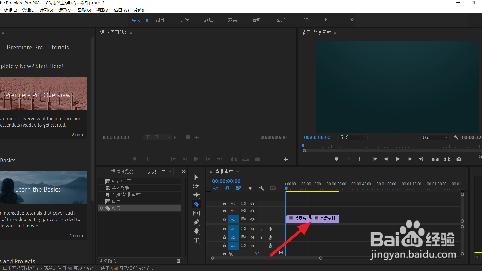Open source monitor button editor plus
The image size is (482, 271).
(286, 159)
